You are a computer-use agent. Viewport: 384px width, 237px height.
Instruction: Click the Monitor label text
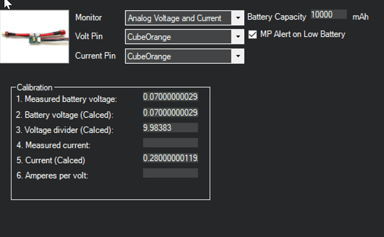(x=88, y=17)
